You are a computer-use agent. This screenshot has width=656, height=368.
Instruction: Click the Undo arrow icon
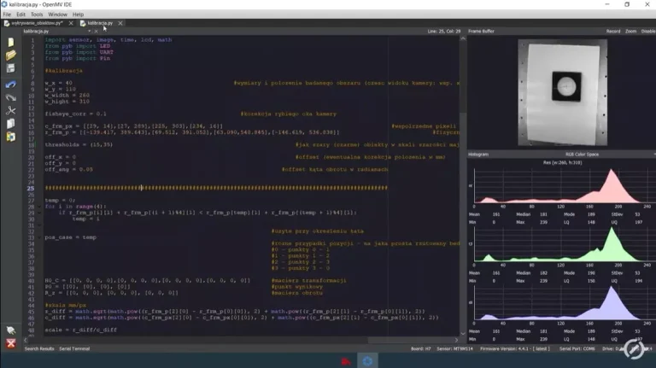coord(10,84)
